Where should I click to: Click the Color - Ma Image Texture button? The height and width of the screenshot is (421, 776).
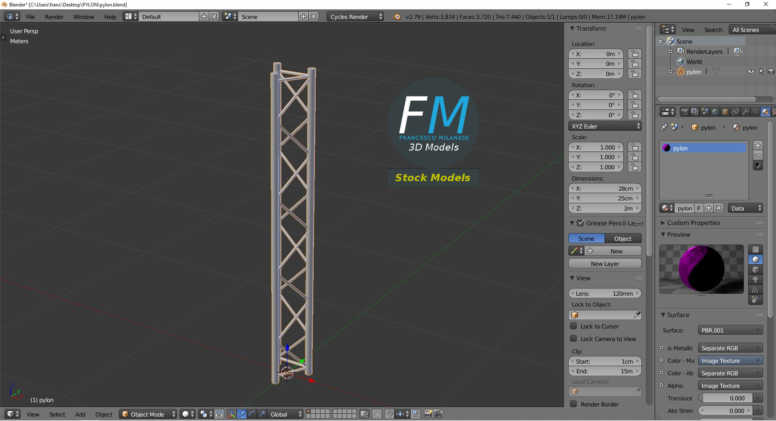730,360
